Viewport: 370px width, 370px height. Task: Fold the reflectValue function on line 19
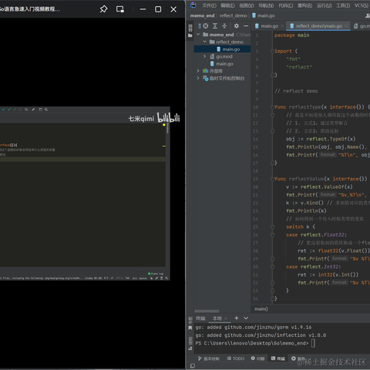272,179
